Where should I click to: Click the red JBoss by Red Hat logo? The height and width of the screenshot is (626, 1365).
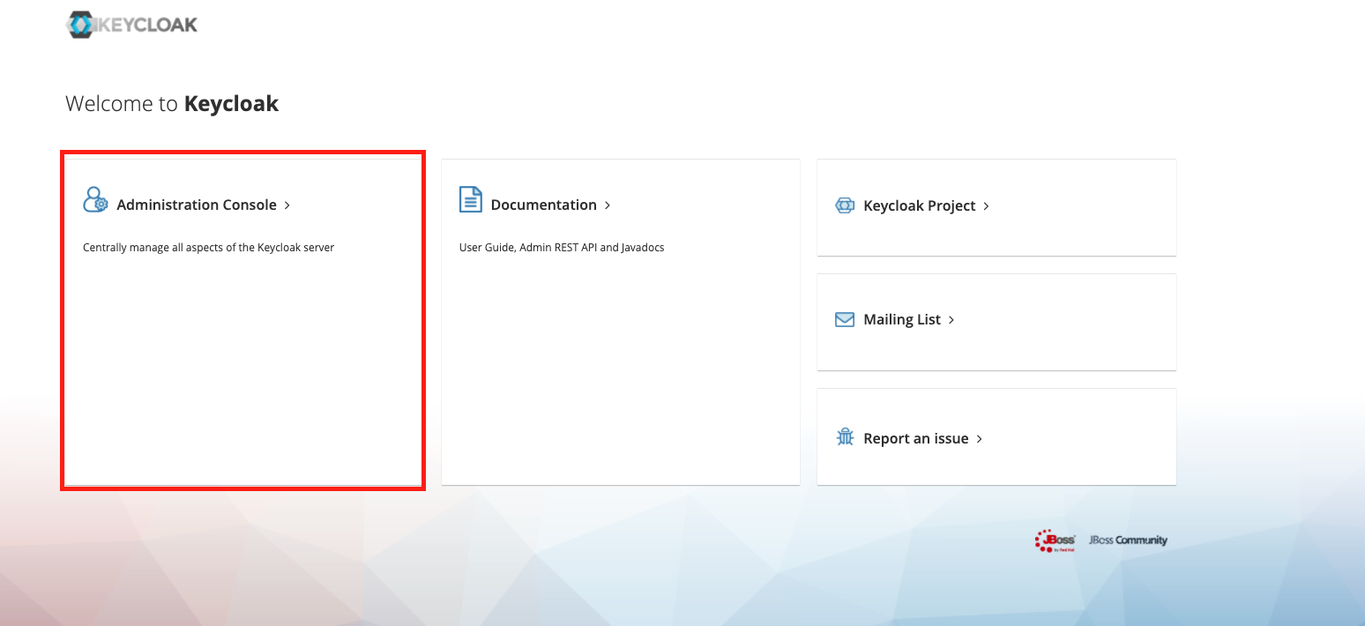1055,540
